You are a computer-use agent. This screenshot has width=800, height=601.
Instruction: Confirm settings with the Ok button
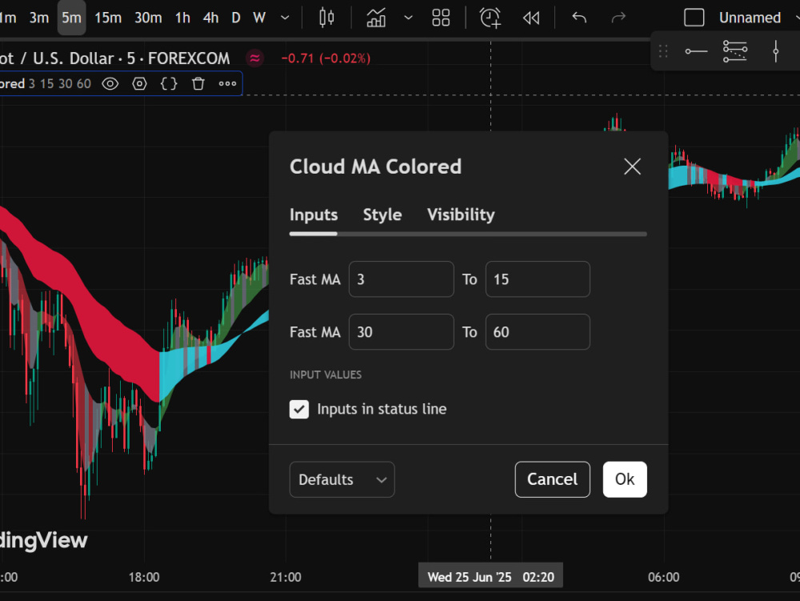pos(625,479)
